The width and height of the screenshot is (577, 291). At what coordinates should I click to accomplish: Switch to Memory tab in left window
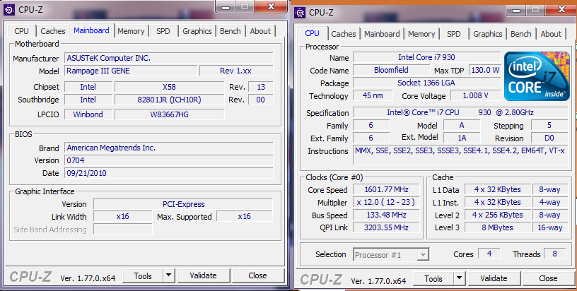click(131, 31)
